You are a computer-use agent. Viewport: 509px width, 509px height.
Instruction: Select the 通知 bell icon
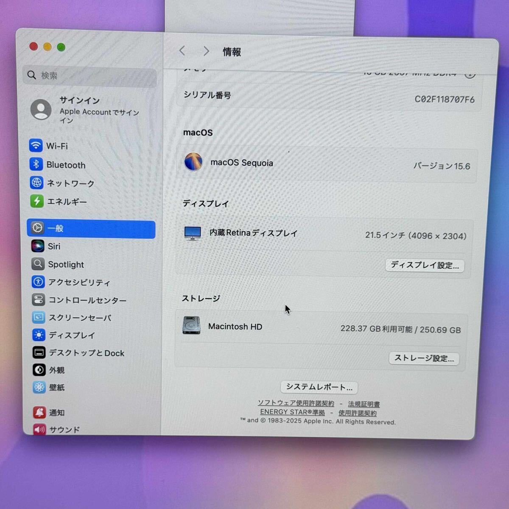tap(39, 412)
